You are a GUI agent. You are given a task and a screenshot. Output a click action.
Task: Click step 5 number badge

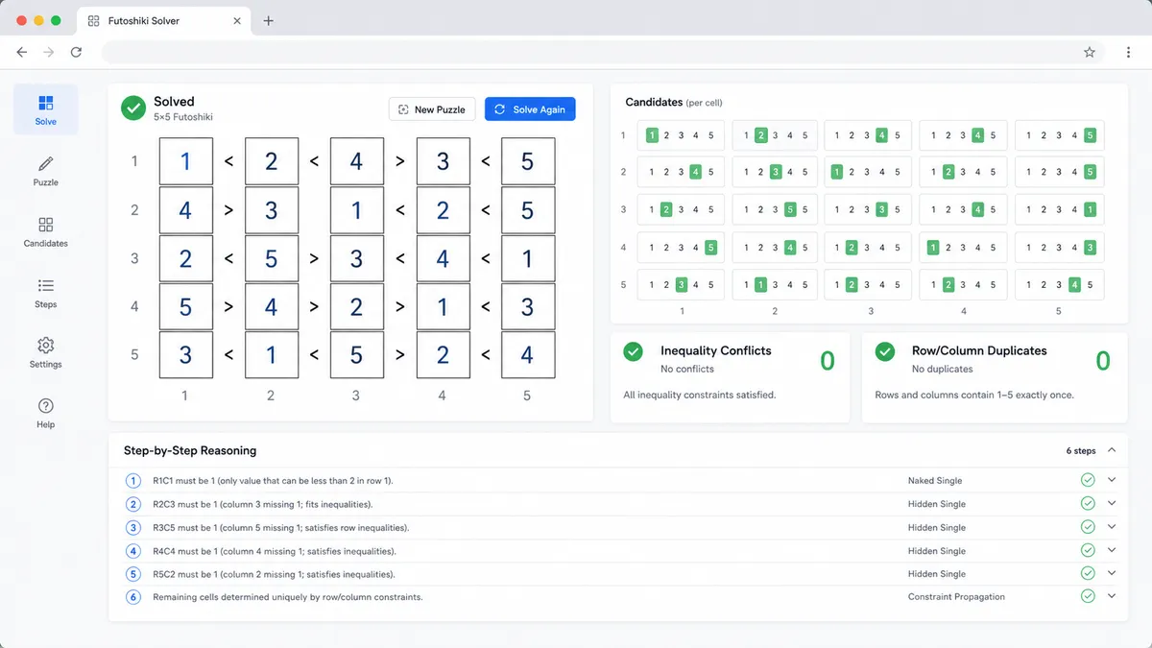coord(133,574)
